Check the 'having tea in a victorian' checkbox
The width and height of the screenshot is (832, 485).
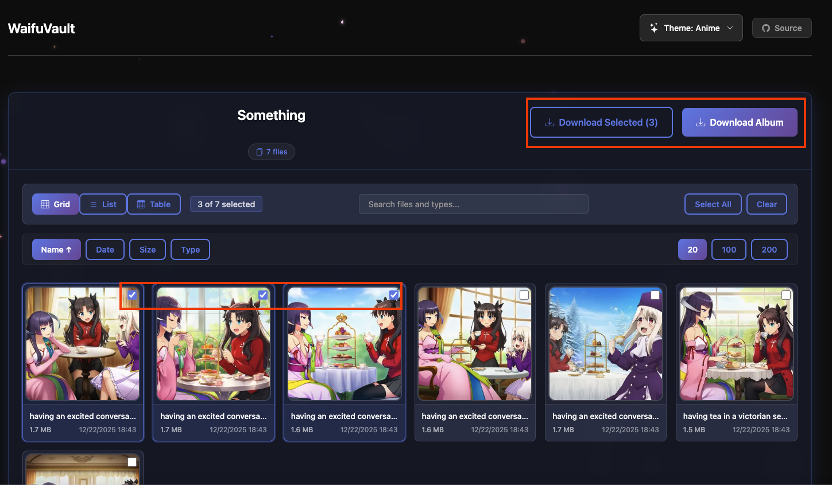[786, 295]
